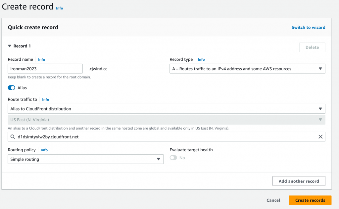Screen dimensions: 339x209
Task: Open the US East region dropdown
Action: click(166, 120)
